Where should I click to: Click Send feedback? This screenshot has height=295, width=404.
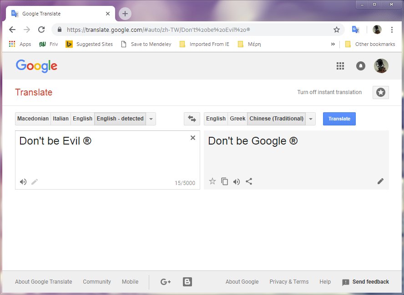point(365,282)
